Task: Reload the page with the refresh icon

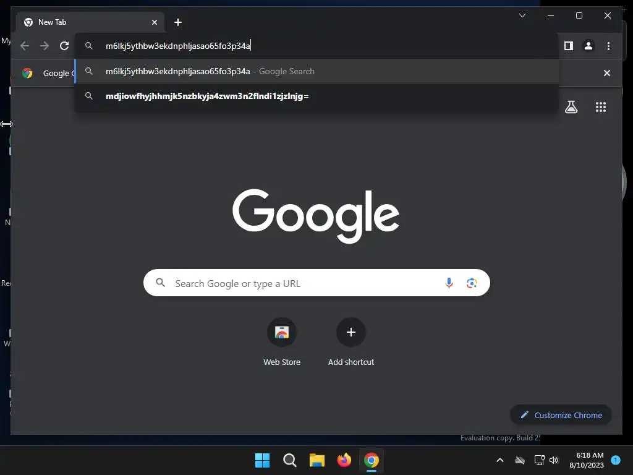Action: tap(64, 46)
